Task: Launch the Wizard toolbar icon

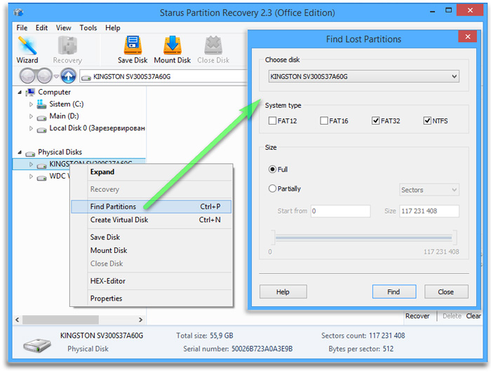Action: pyautogui.click(x=27, y=48)
